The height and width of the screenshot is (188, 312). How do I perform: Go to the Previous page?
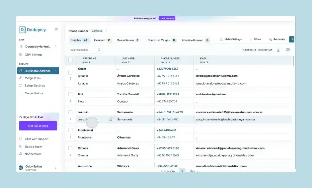click(x=168, y=171)
